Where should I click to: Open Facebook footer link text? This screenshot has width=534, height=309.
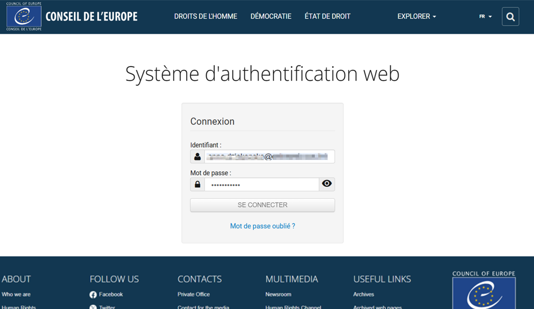pyautogui.click(x=111, y=294)
